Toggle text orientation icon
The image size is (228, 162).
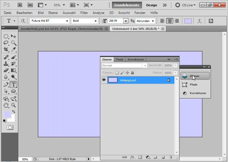click(x=23, y=21)
